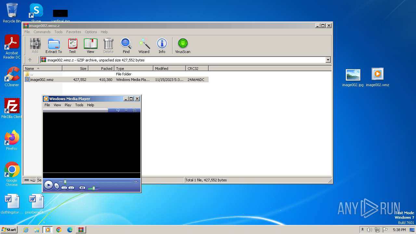
Task: Sort file list by Modified column
Action: click(x=169, y=68)
